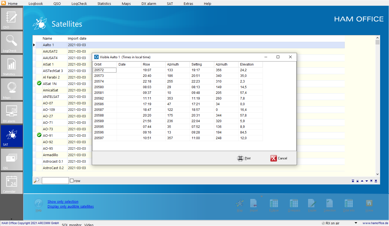The image size is (389, 226).
Task: Click the RX on air status indicator
Action: pos(330,223)
